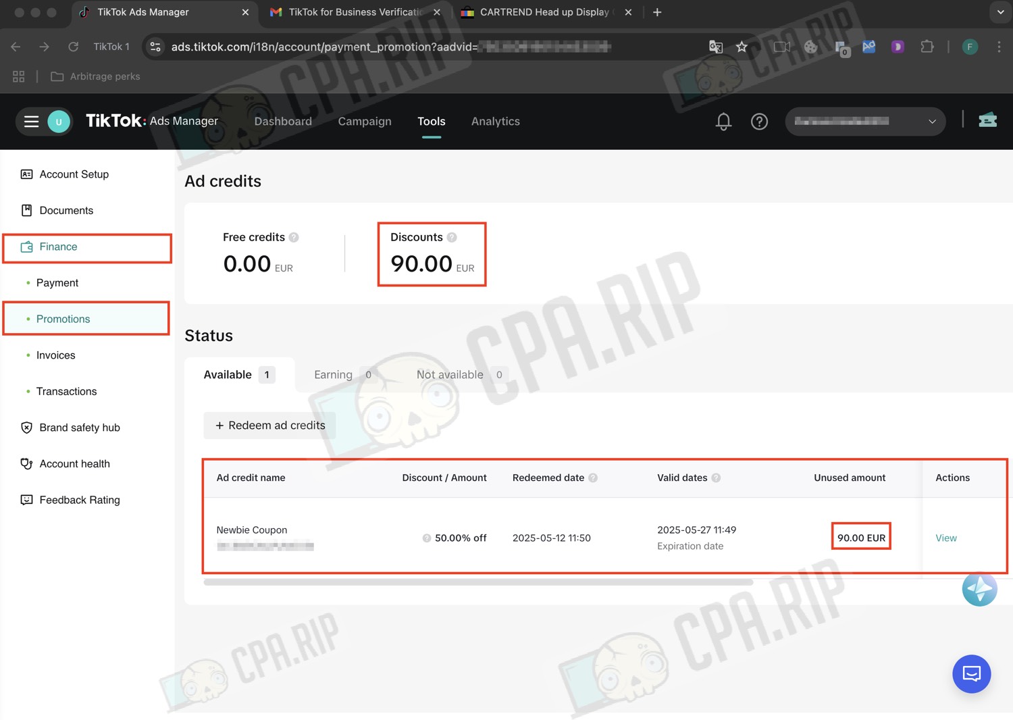
Task: Expand the browser tab search dropdown
Action: point(1000,12)
